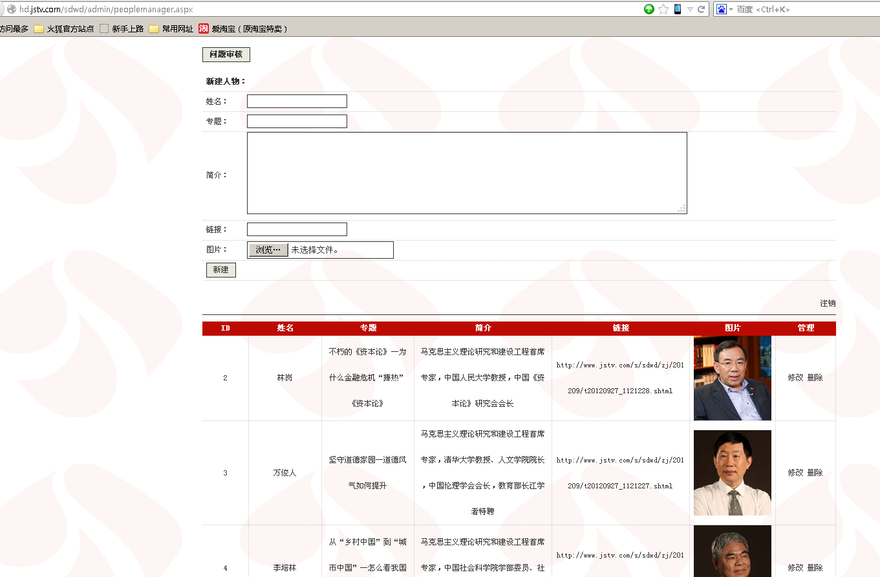Image resolution: width=880 pixels, height=577 pixels.
Task: Open the 常用网址 bookmark folder
Action: tap(171, 28)
